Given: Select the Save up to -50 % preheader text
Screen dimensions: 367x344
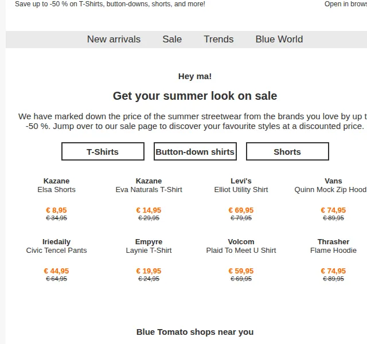Looking at the screenshot, I should tap(110, 4).
